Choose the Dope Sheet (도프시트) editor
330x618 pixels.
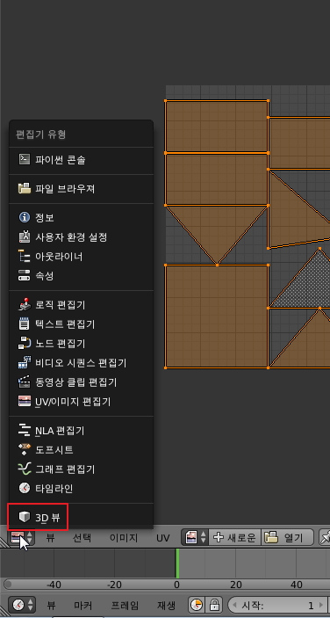pos(81,450)
